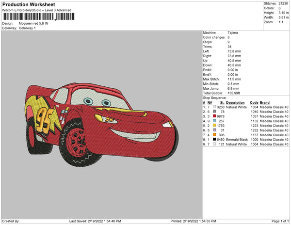291x225 pixels.
Task: Click the Natural White swatch in row 1
Action: pyautogui.click(x=214, y=107)
